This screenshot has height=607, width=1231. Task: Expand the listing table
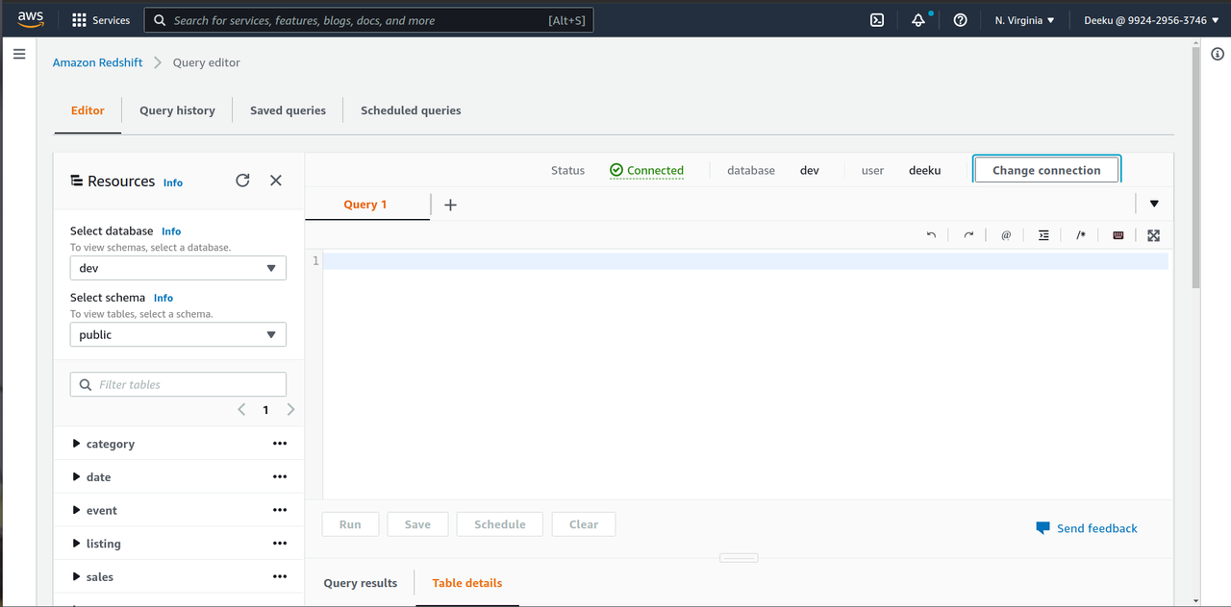pyautogui.click(x=77, y=544)
